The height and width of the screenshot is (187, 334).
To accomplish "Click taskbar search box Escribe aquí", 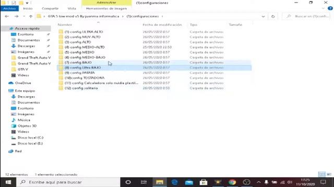I will click(x=68, y=182).
